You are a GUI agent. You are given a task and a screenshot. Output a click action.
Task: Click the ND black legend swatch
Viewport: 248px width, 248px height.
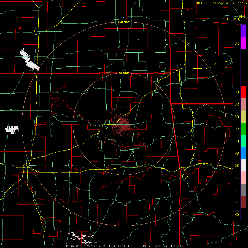(243, 214)
